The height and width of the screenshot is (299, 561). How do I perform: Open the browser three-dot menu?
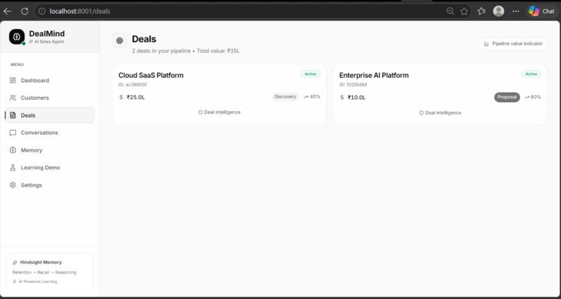(516, 11)
